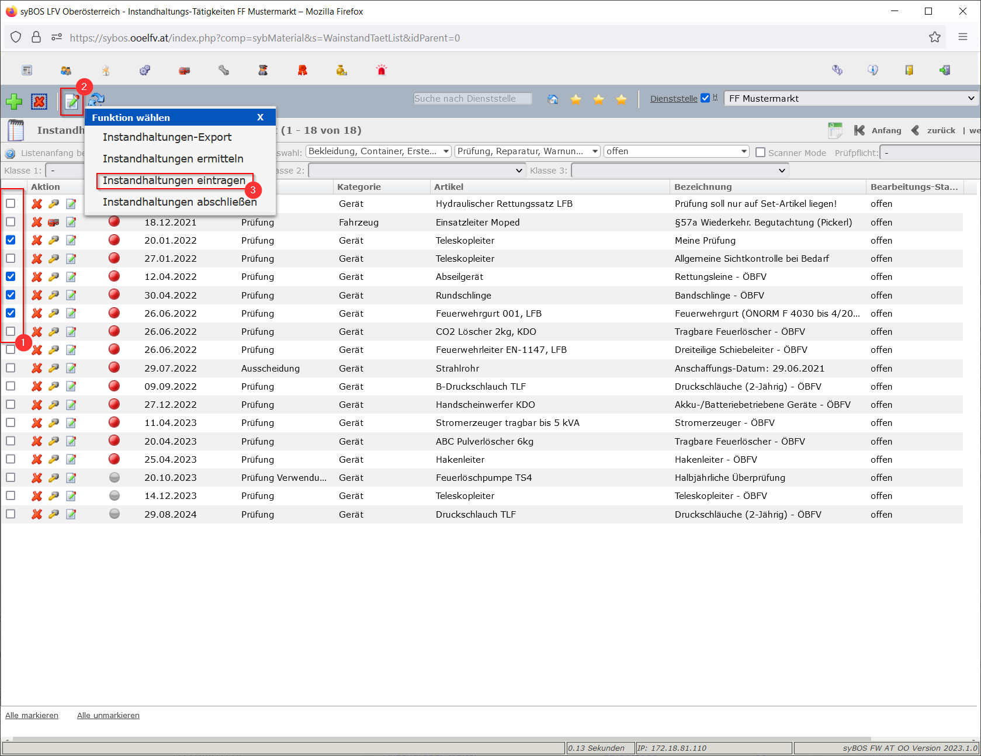The height and width of the screenshot is (756, 981).
Task: Uncheck the Abseilgerät row checkbox
Action: pos(11,276)
